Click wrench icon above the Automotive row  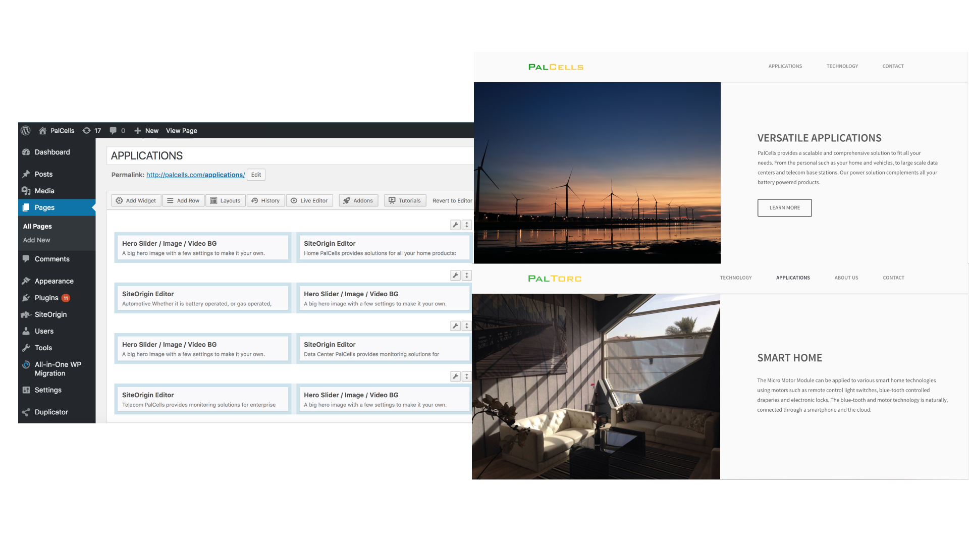455,276
